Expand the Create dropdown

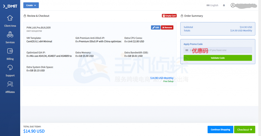31,5
